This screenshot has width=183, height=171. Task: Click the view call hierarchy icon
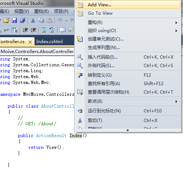click(x=80, y=92)
